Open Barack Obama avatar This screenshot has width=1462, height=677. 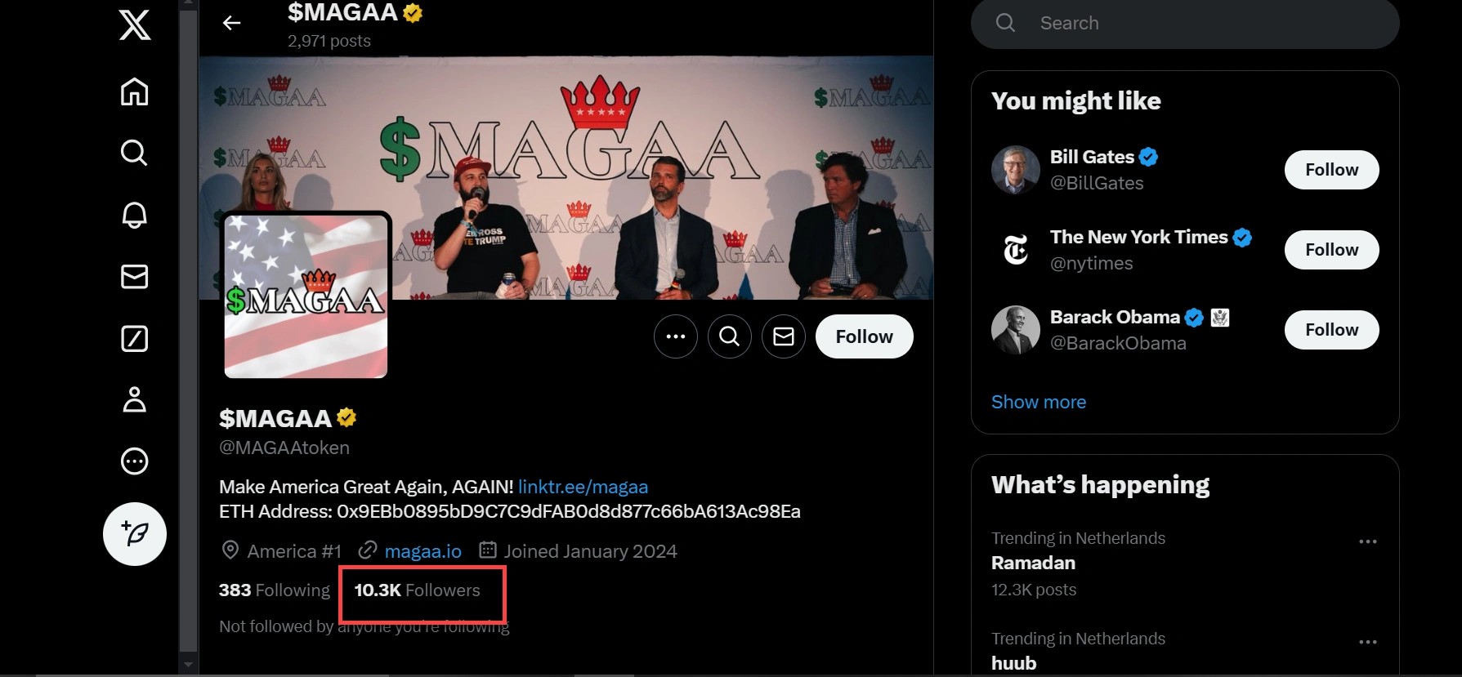click(1016, 330)
